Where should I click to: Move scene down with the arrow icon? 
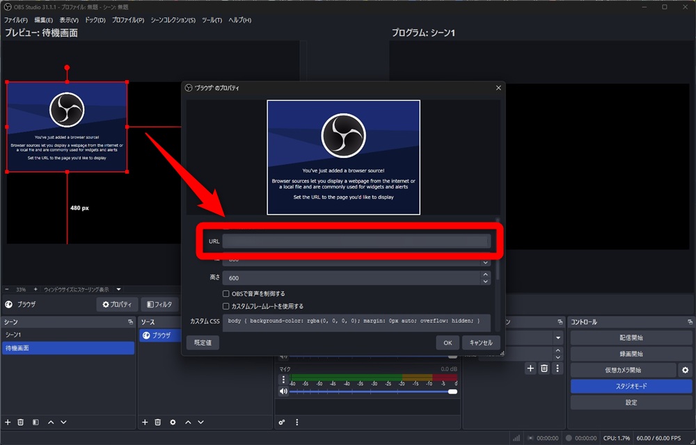[63, 422]
